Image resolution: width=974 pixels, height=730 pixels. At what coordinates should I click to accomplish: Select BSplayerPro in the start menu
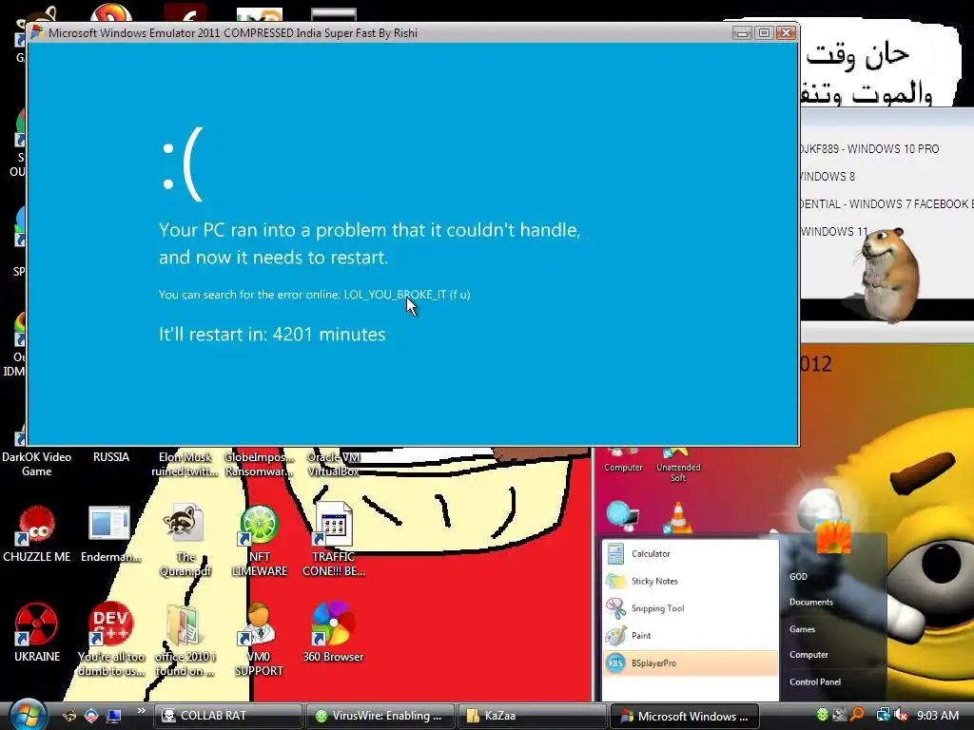tap(691, 663)
